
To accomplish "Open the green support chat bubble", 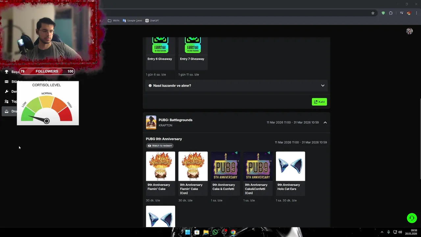I will click(x=412, y=218).
